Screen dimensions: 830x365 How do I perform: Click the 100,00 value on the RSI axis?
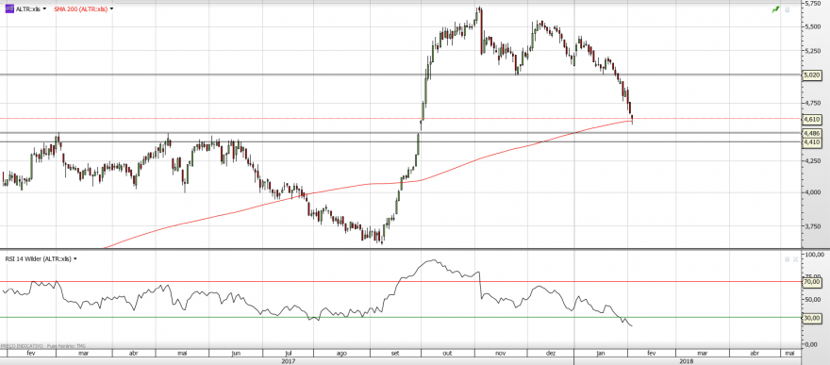click(x=814, y=255)
